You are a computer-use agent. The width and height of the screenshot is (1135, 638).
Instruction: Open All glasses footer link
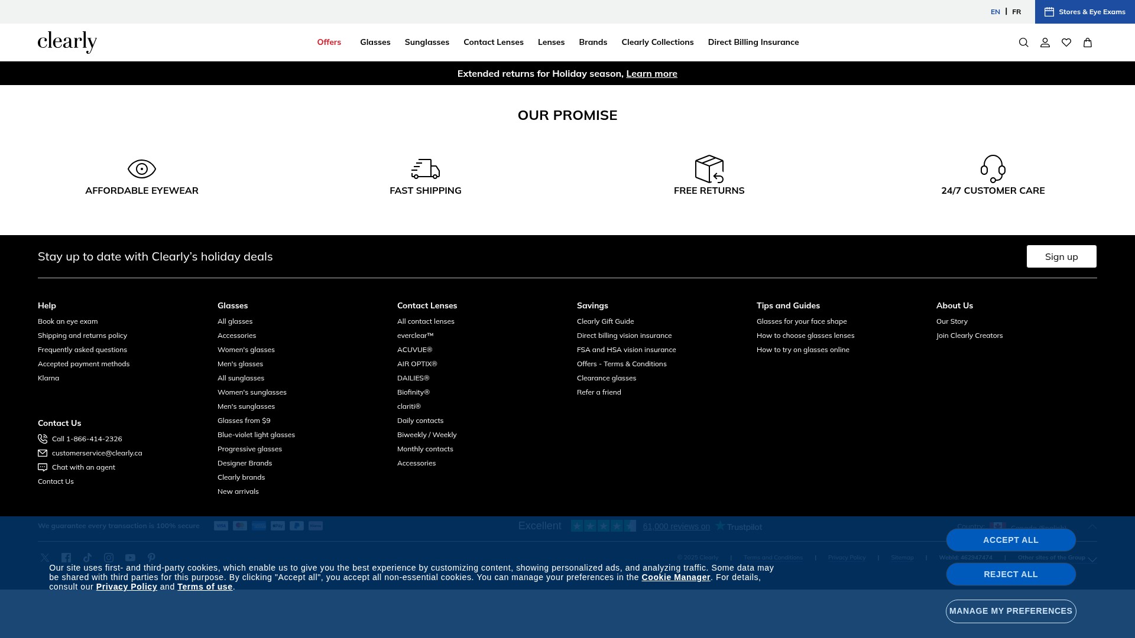tap(235, 321)
